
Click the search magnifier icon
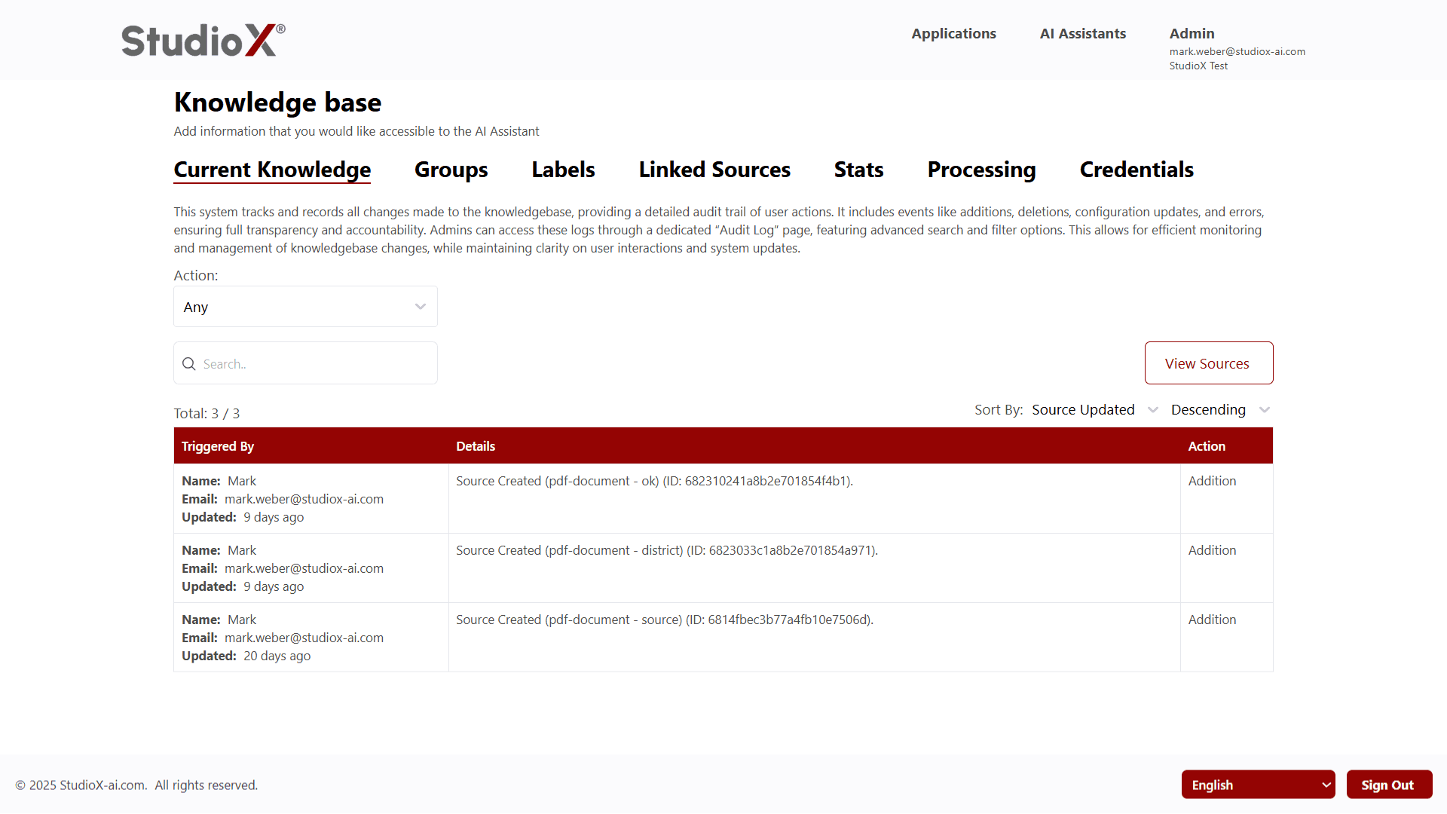click(189, 363)
